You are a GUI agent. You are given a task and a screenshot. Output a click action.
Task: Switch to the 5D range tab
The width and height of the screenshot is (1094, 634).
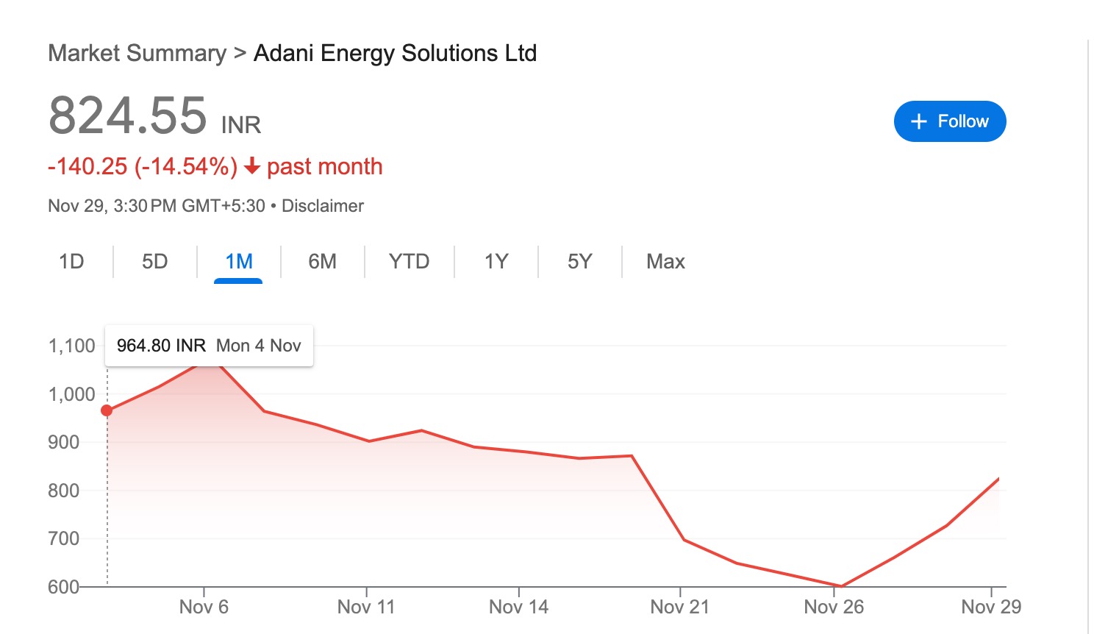(x=155, y=262)
